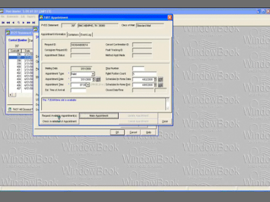Adjust the Appointment Date spinner
Screen dimensions: 270x202
[93, 79]
